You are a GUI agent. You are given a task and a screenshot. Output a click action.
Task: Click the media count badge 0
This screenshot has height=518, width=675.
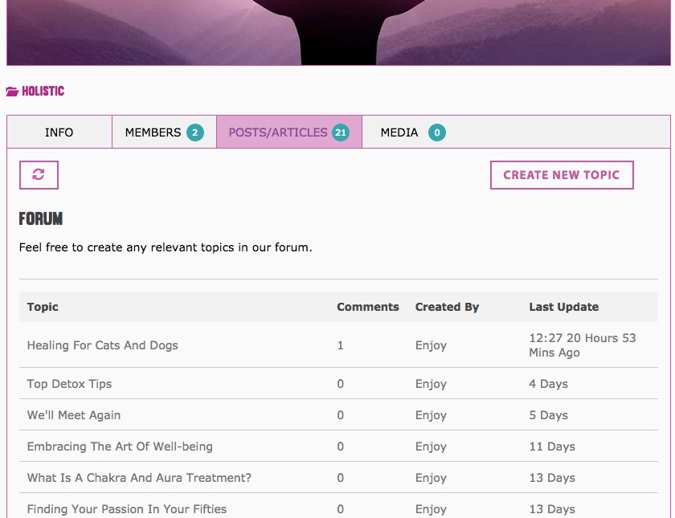[x=437, y=133]
